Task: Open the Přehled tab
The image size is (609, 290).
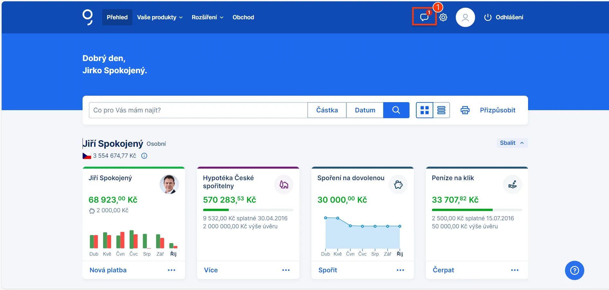Action: [117, 17]
